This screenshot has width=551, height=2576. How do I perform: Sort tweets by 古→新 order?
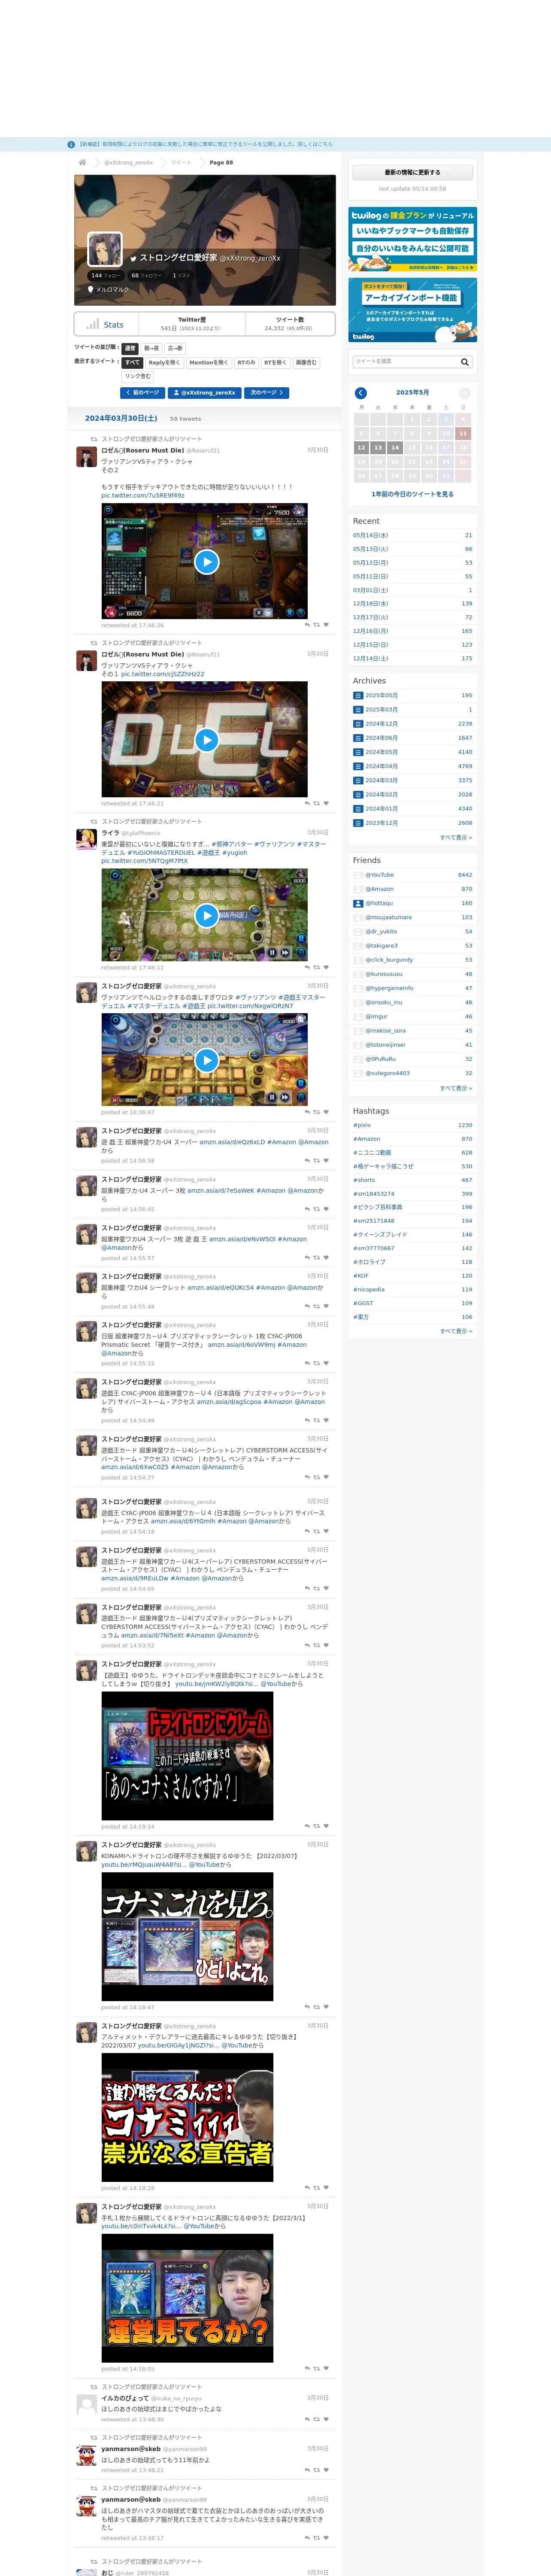[x=175, y=348]
